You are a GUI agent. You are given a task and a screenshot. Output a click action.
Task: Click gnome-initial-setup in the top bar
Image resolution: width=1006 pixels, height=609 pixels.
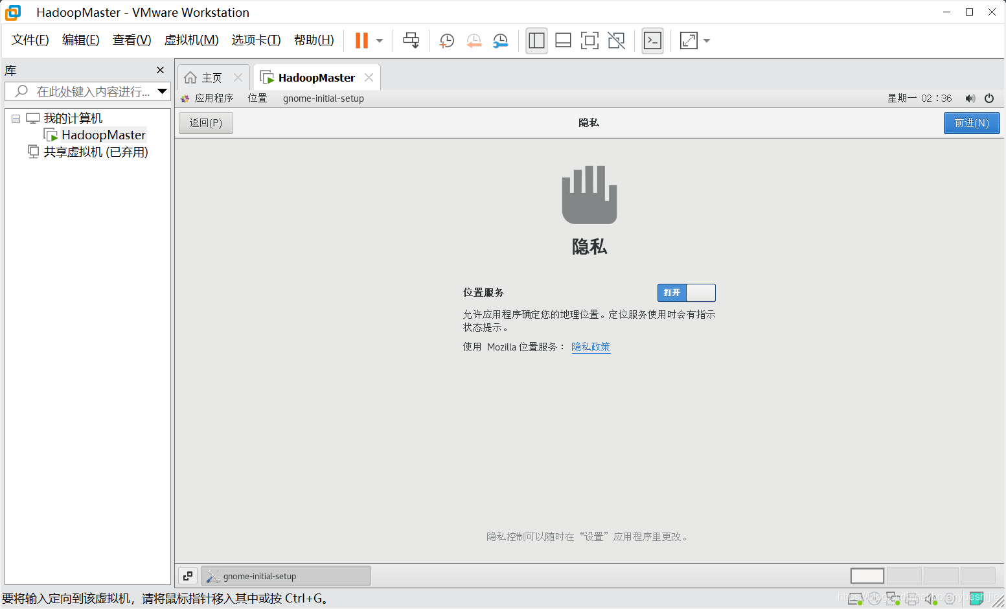tap(323, 98)
